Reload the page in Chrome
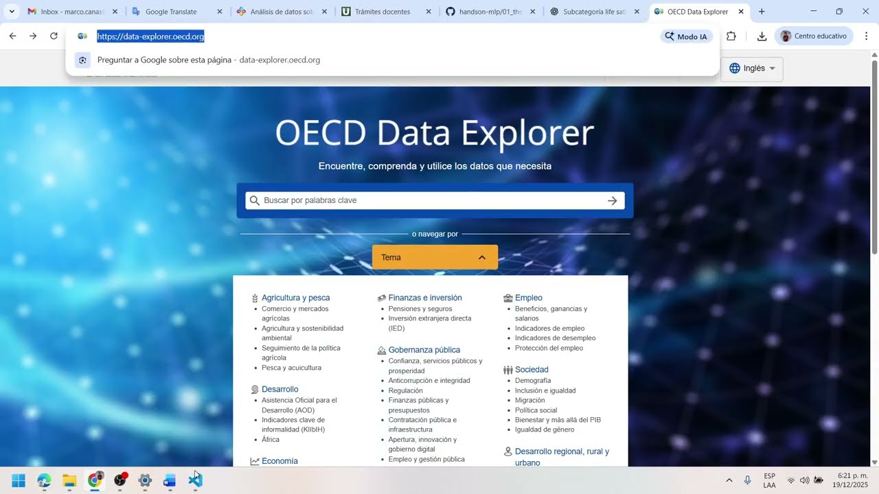Viewport: 879px width, 494px height. [x=54, y=36]
